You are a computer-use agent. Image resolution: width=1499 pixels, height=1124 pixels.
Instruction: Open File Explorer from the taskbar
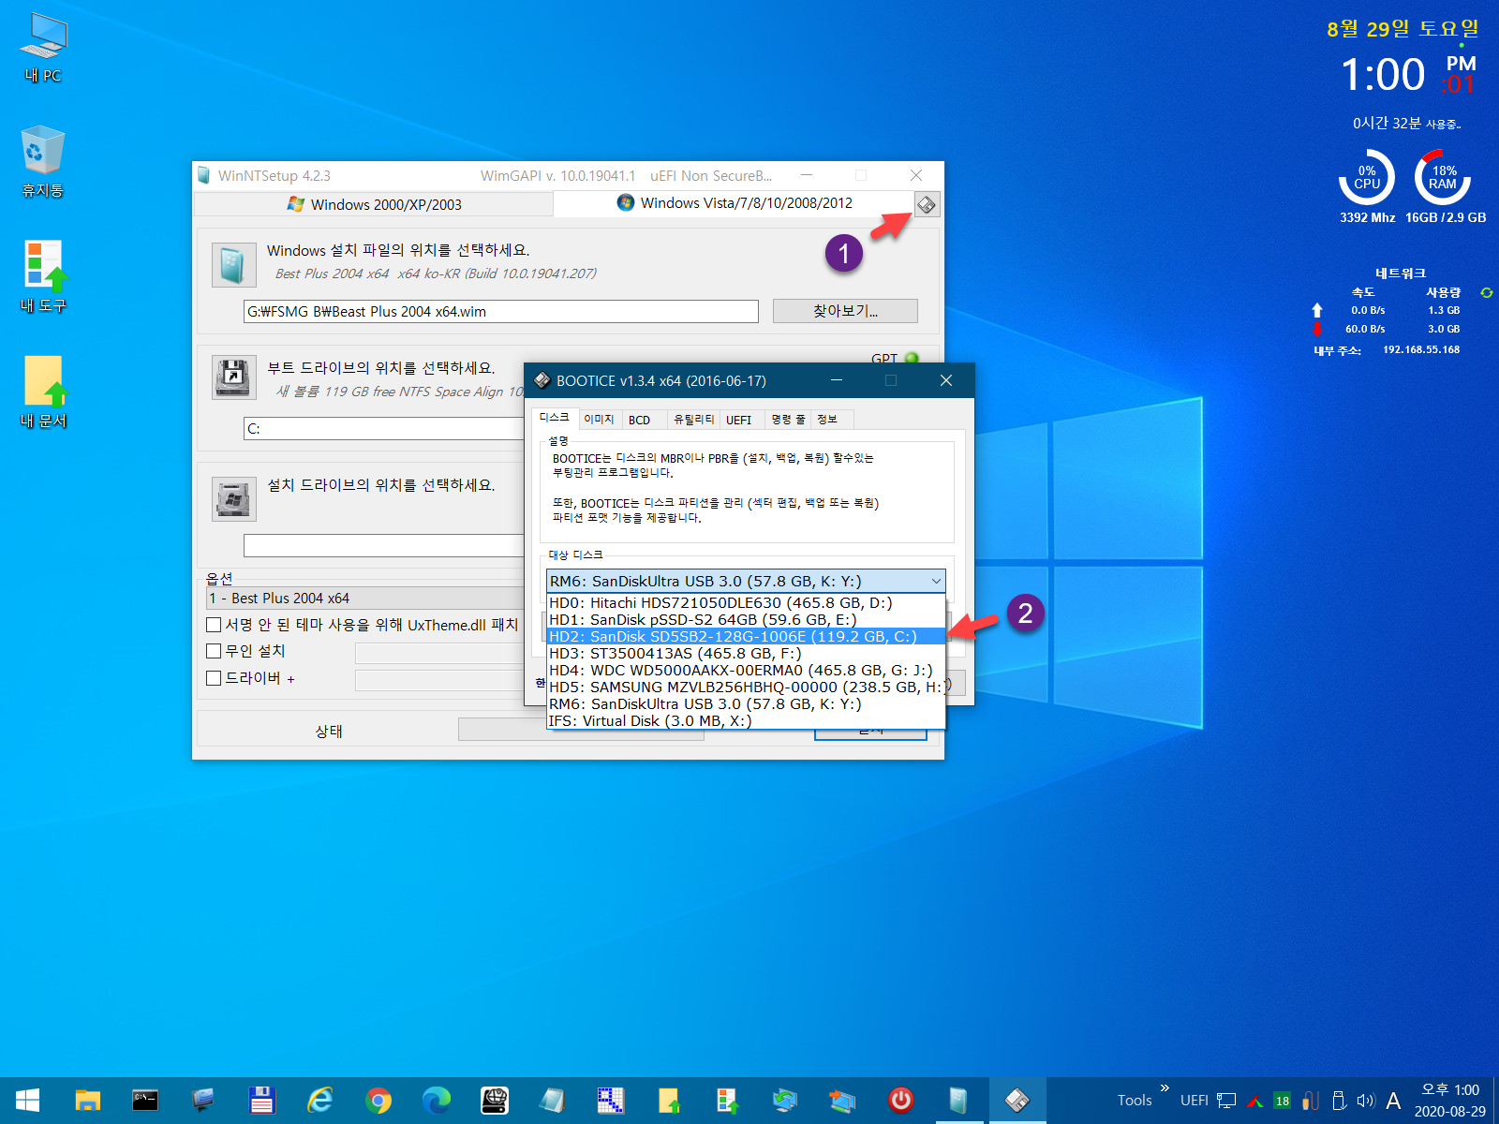tap(87, 1100)
